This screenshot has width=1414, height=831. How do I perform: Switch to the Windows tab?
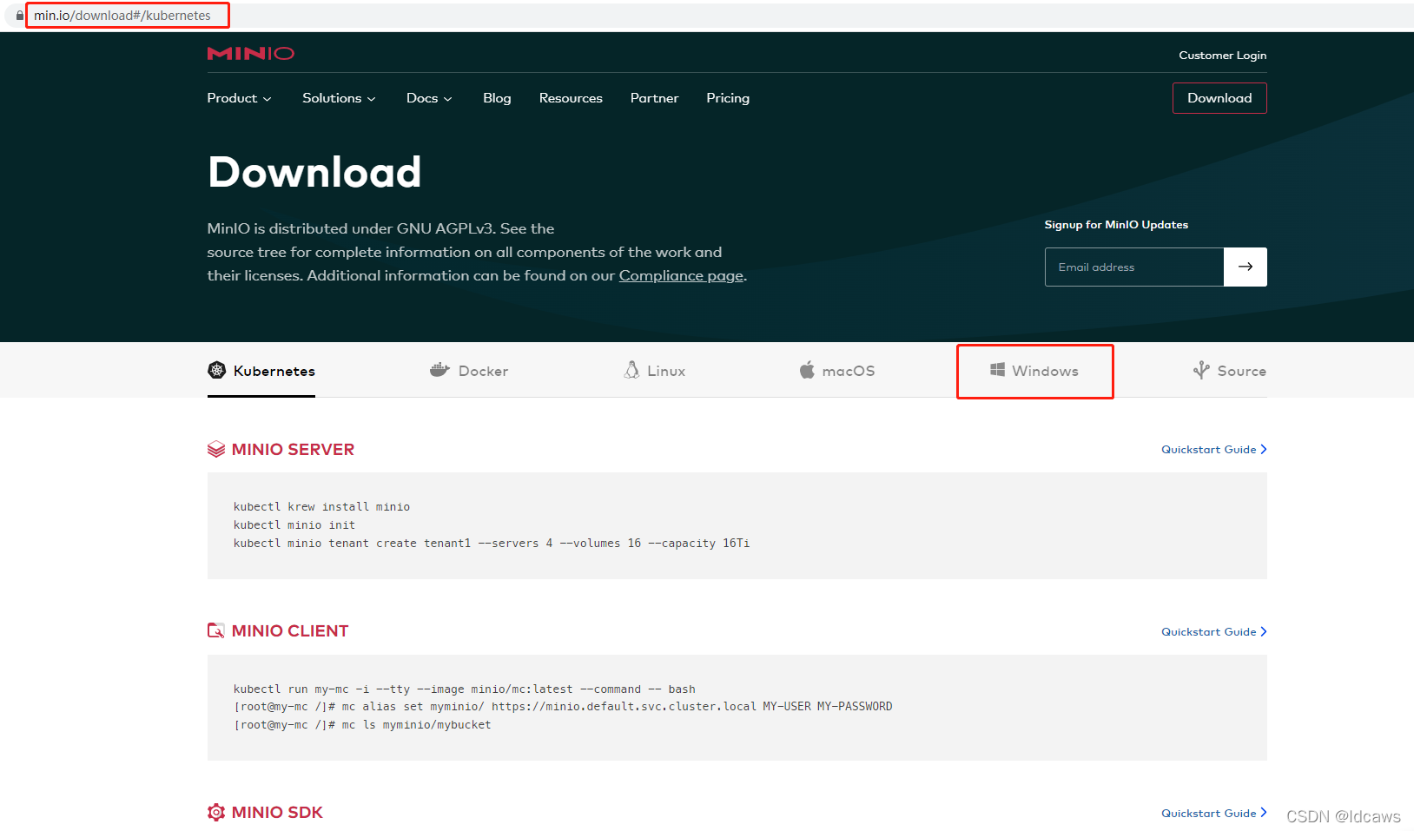pos(1034,371)
